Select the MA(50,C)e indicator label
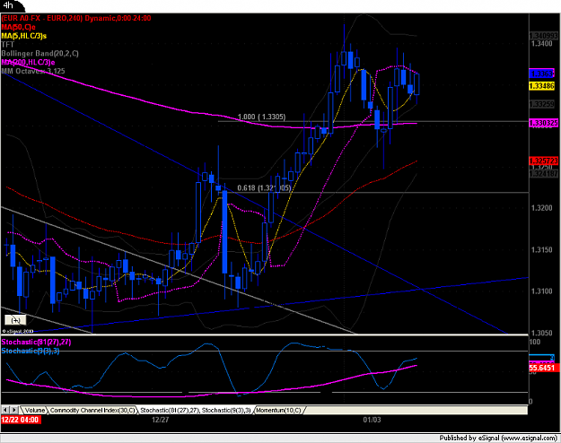The height and width of the screenshot is (443, 561). 18,27
